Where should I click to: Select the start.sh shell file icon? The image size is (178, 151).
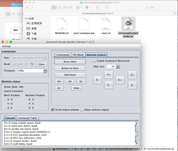click(x=106, y=24)
